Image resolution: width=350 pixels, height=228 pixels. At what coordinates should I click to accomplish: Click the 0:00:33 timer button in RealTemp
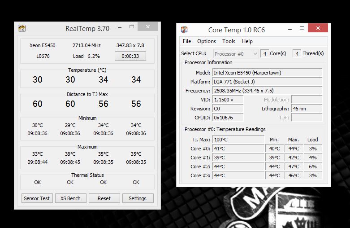pyautogui.click(x=130, y=56)
